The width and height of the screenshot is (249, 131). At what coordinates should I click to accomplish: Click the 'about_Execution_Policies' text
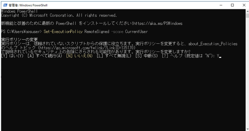click(213, 44)
